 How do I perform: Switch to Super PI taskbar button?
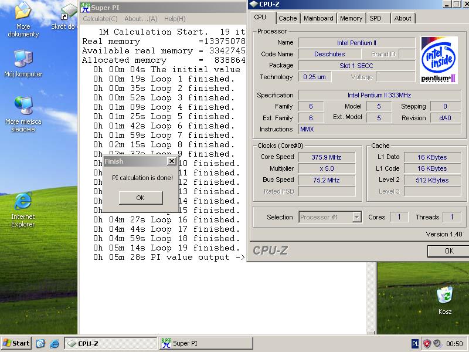point(206,343)
